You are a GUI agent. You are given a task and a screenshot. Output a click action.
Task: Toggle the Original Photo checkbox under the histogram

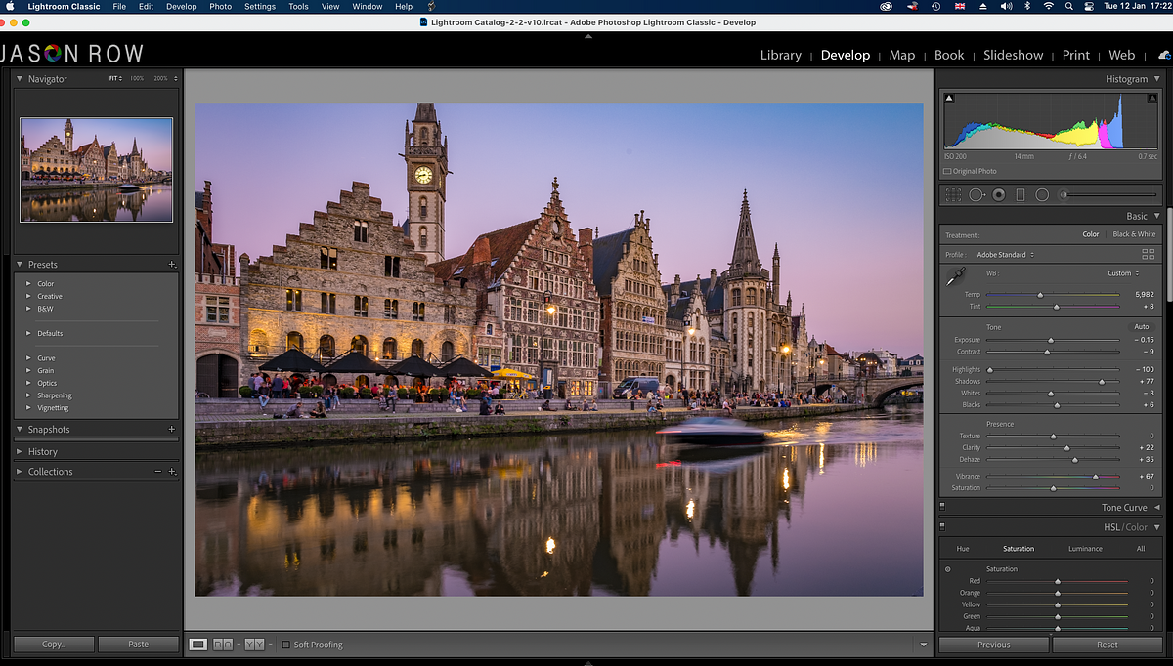[x=948, y=171]
